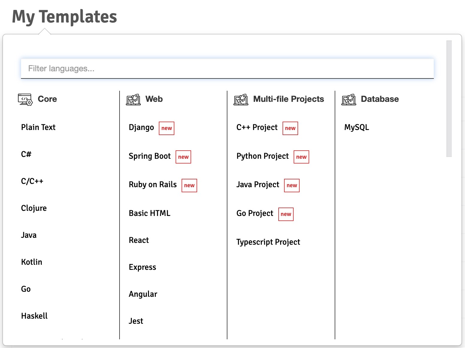Click the new badge beside Go Project
This screenshot has width=465, height=348.
[x=286, y=214]
